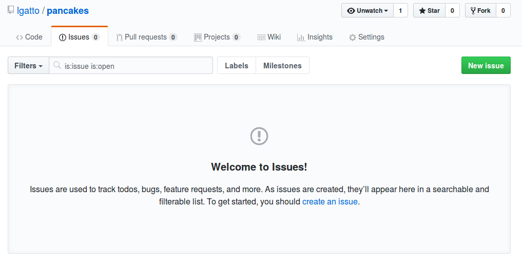Go to the Pull requests tab
522x261 pixels.
(x=146, y=37)
